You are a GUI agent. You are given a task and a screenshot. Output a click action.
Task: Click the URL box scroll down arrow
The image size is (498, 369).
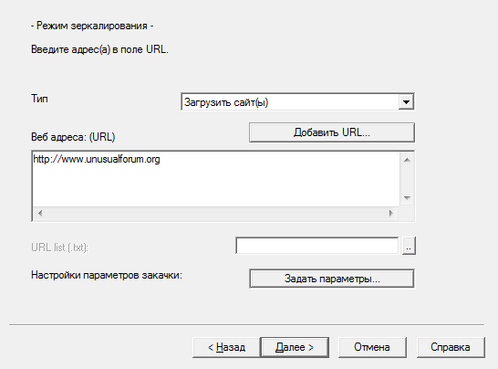pyautogui.click(x=407, y=198)
